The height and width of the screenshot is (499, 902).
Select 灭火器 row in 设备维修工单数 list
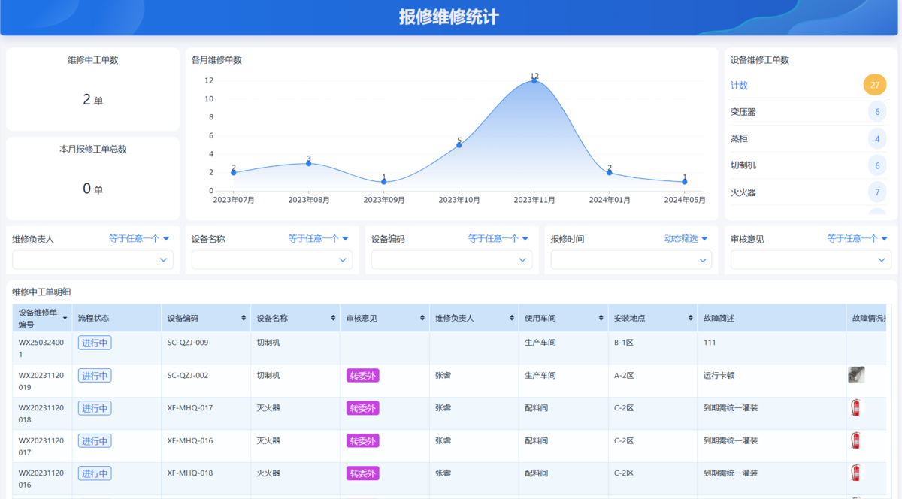click(809, 192)
